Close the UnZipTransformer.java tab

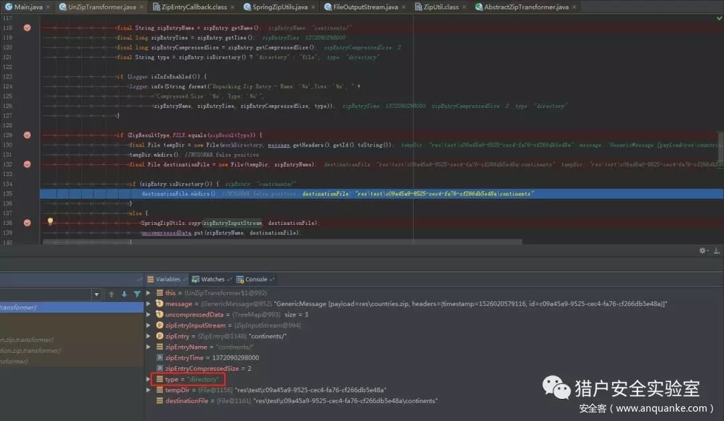143,7
